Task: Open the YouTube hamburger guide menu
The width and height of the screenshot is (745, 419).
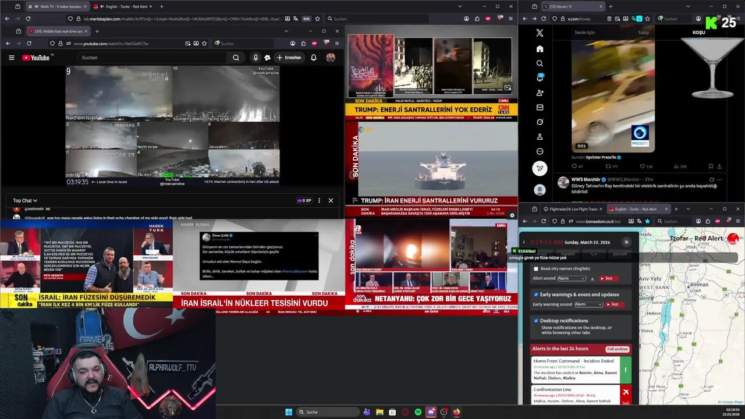Action: [x=11, y=58]
